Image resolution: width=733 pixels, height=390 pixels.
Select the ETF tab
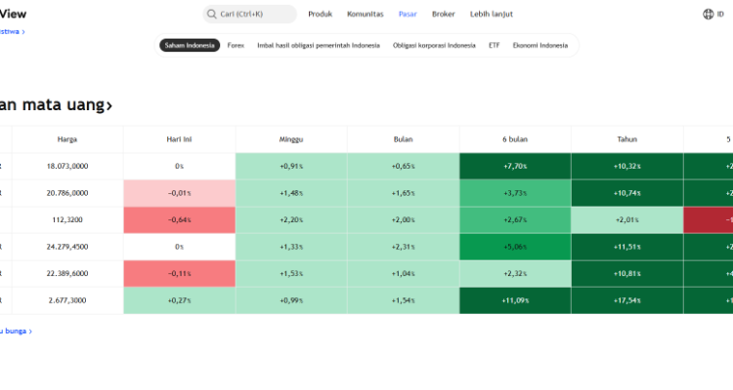coord(495,45)
